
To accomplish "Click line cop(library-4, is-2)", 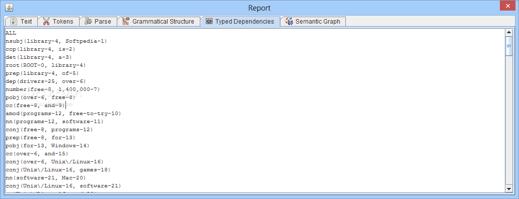I will [x=40, y=49].
